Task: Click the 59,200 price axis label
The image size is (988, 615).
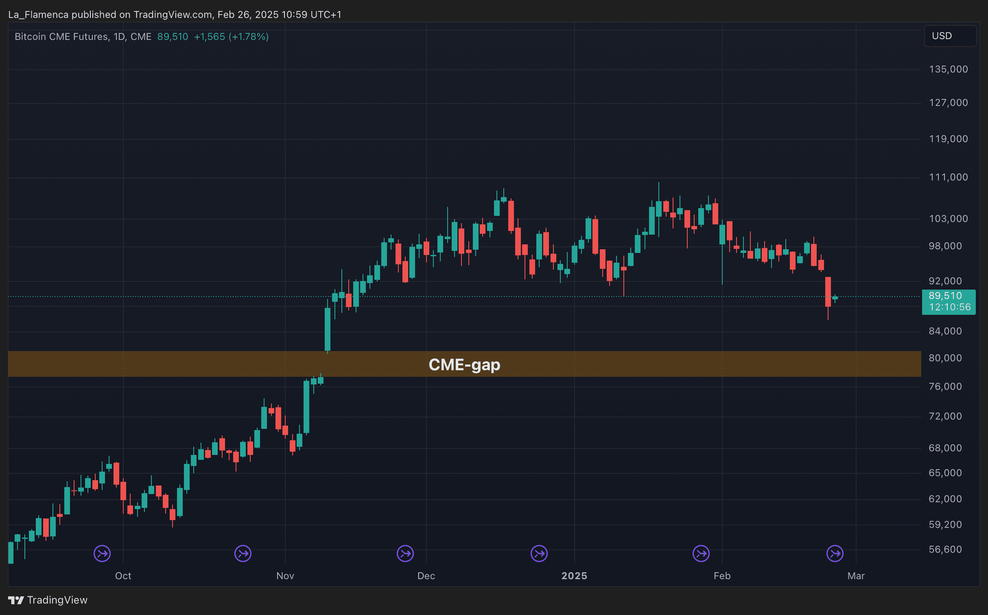Action: (945, 525)
